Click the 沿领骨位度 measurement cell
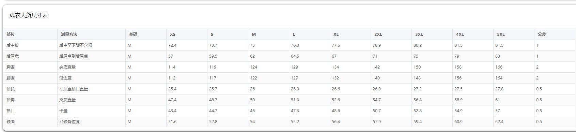Screen dimensions: 576x132 [x=69, y=122]
